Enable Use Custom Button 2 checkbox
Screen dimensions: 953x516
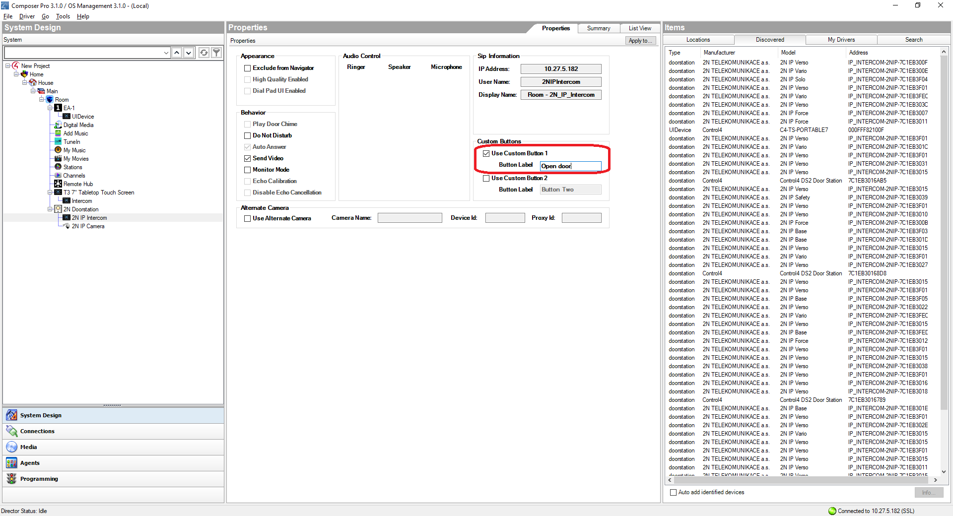point(486,178)
